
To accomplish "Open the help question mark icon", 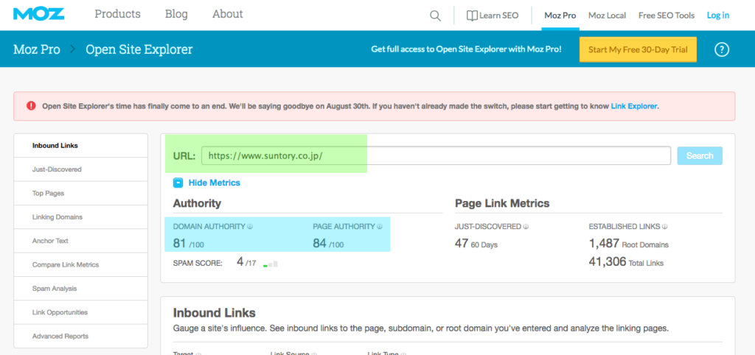I will coord(722,49).
